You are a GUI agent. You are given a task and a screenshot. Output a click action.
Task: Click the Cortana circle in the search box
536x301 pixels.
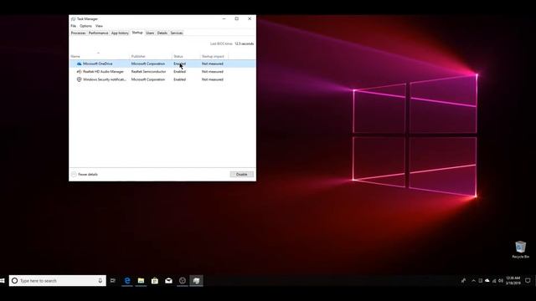15,281
